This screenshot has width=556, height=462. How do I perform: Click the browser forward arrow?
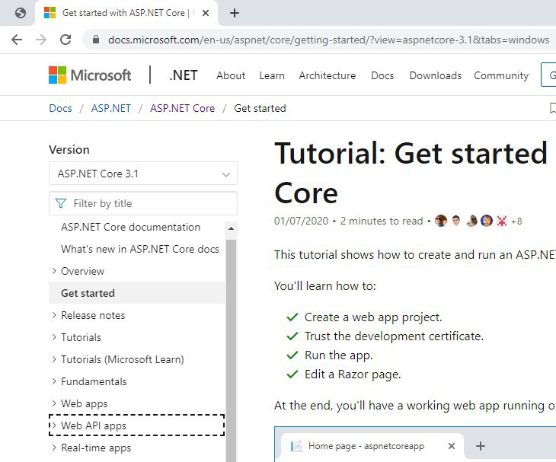[x=41, y=40]
